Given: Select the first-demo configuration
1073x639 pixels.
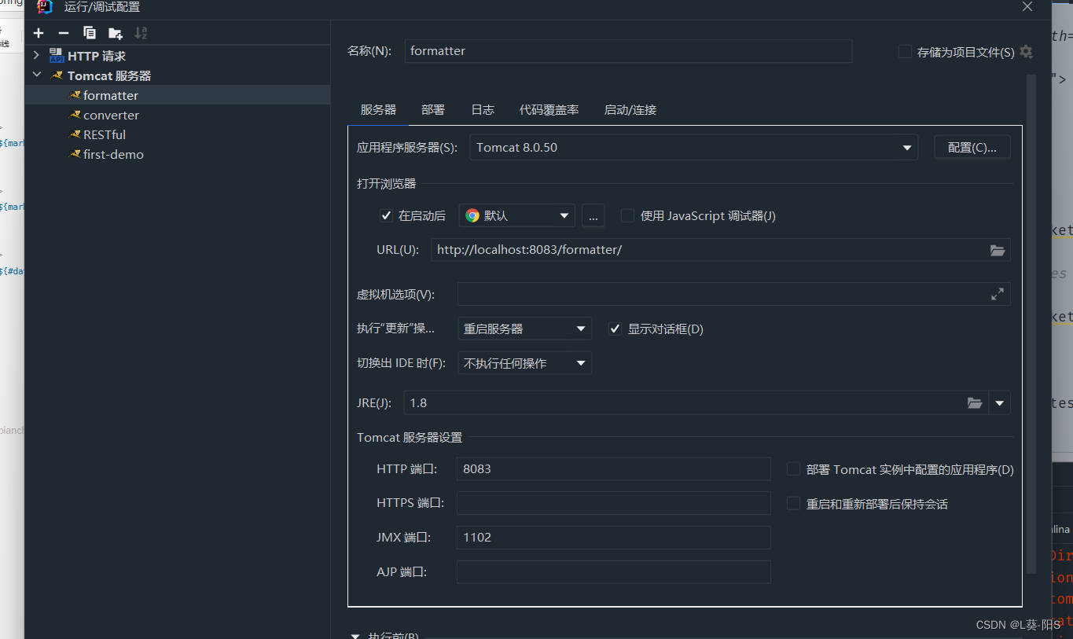Looking at the screenshot, I should pos(178,154).
